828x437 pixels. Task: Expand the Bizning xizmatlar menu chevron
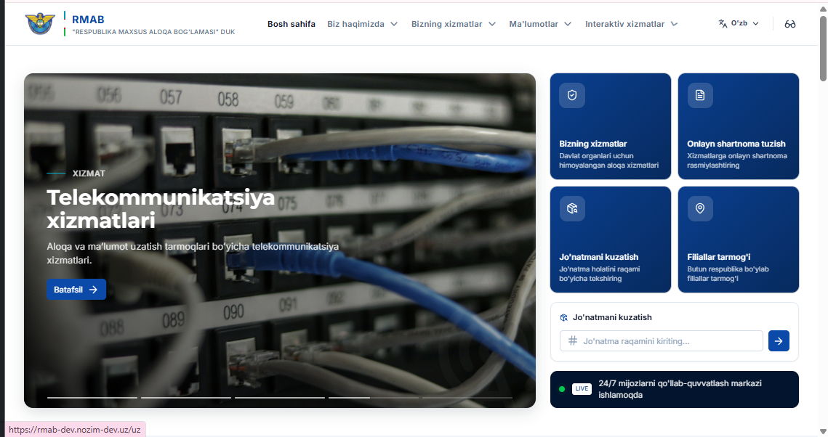492,24
